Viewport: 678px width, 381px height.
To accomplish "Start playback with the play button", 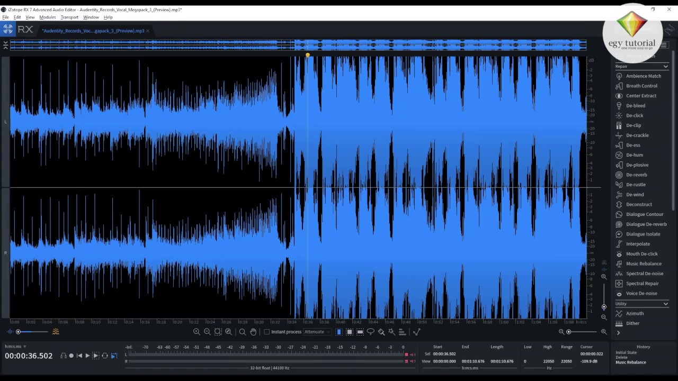I will pos(87,356).
